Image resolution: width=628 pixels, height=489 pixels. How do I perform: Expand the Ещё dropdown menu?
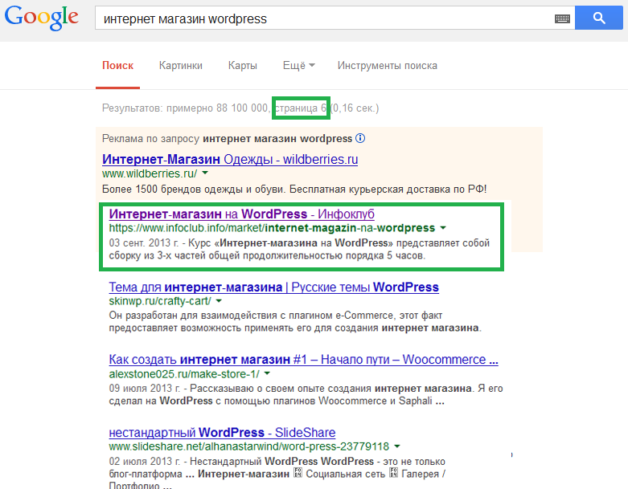(299, 66)
